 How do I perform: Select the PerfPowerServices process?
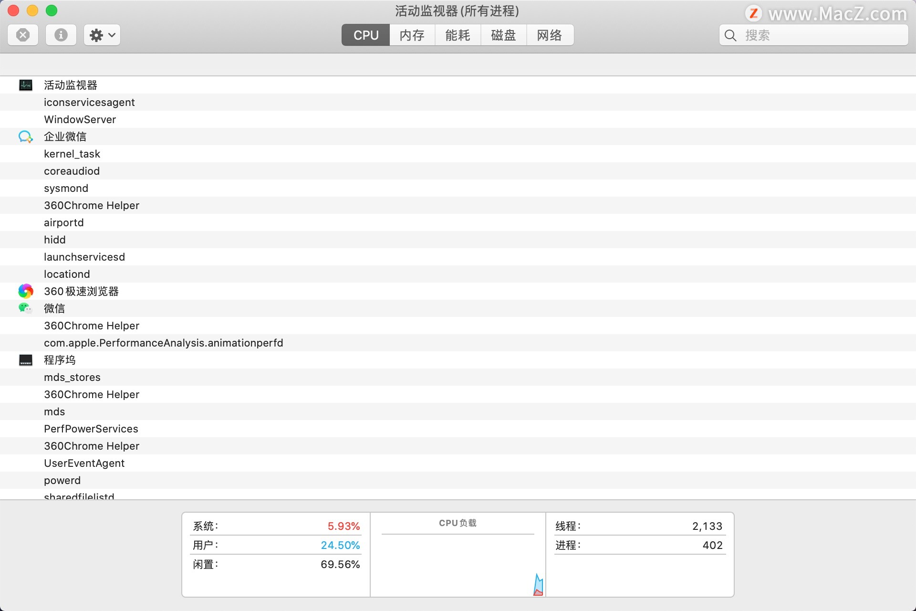(x=458, y=429)
